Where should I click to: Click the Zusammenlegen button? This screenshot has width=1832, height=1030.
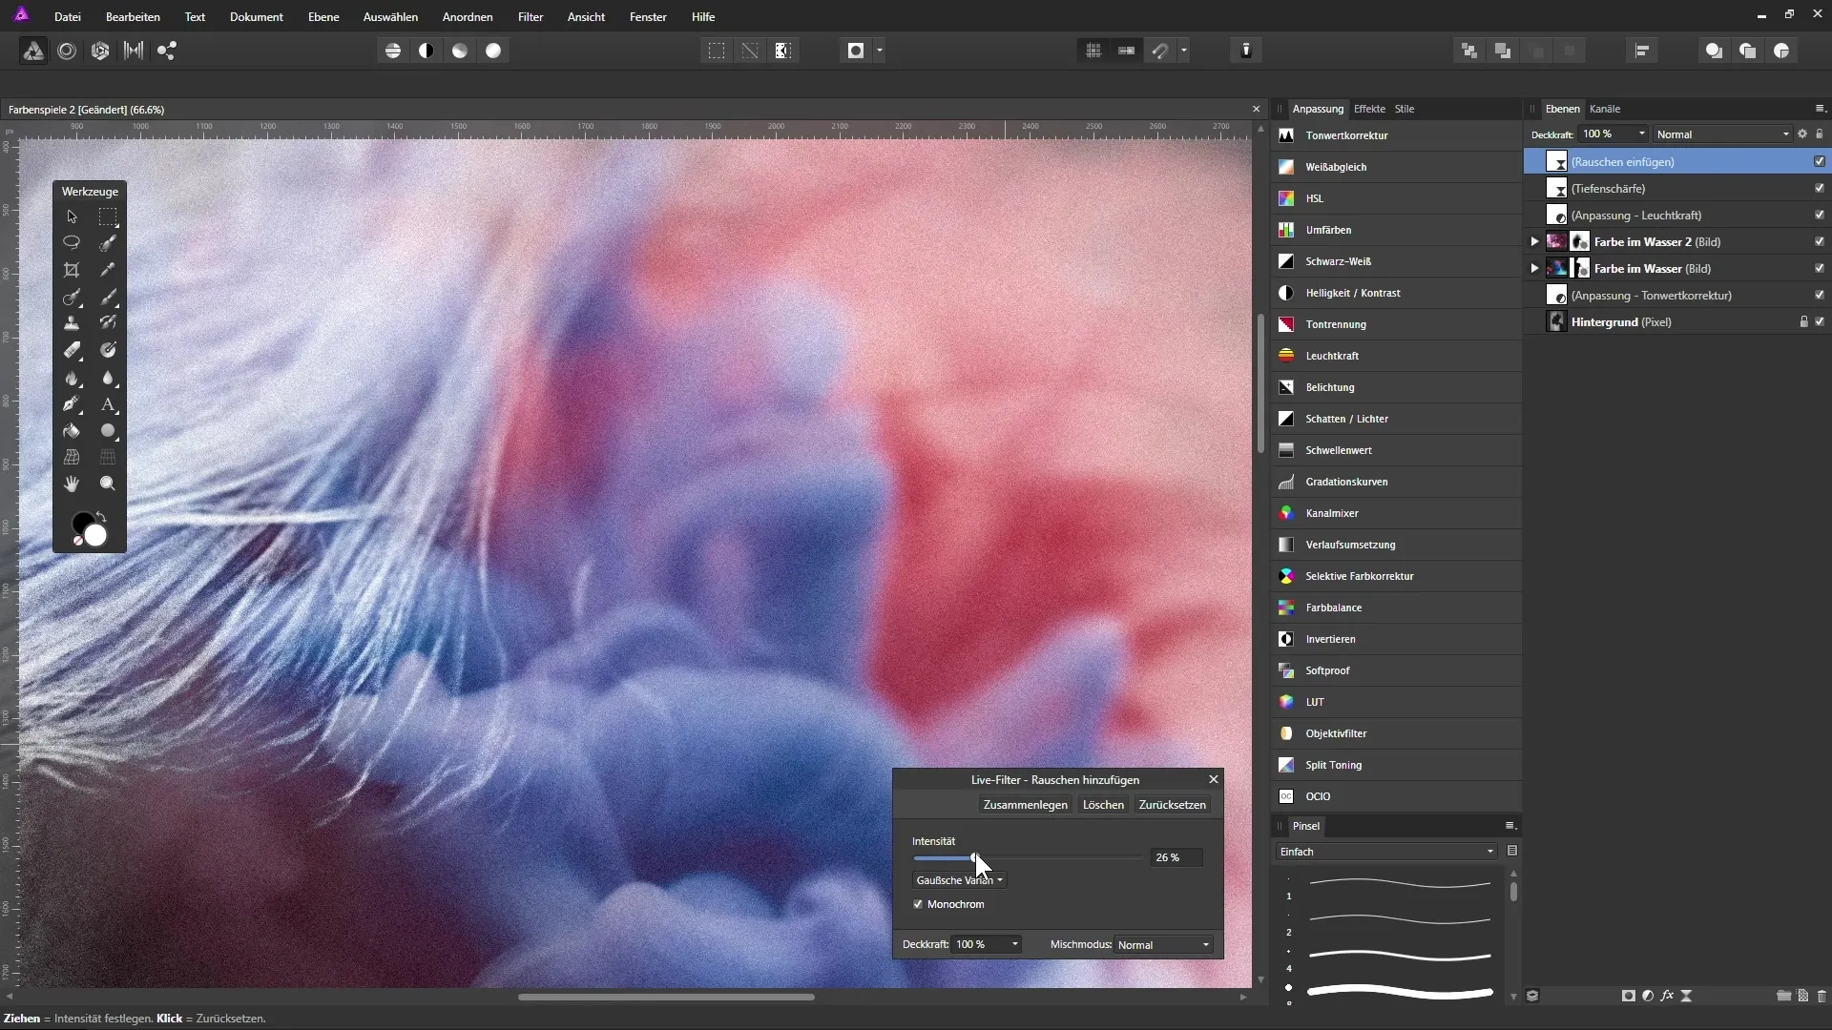[1026, 805]
